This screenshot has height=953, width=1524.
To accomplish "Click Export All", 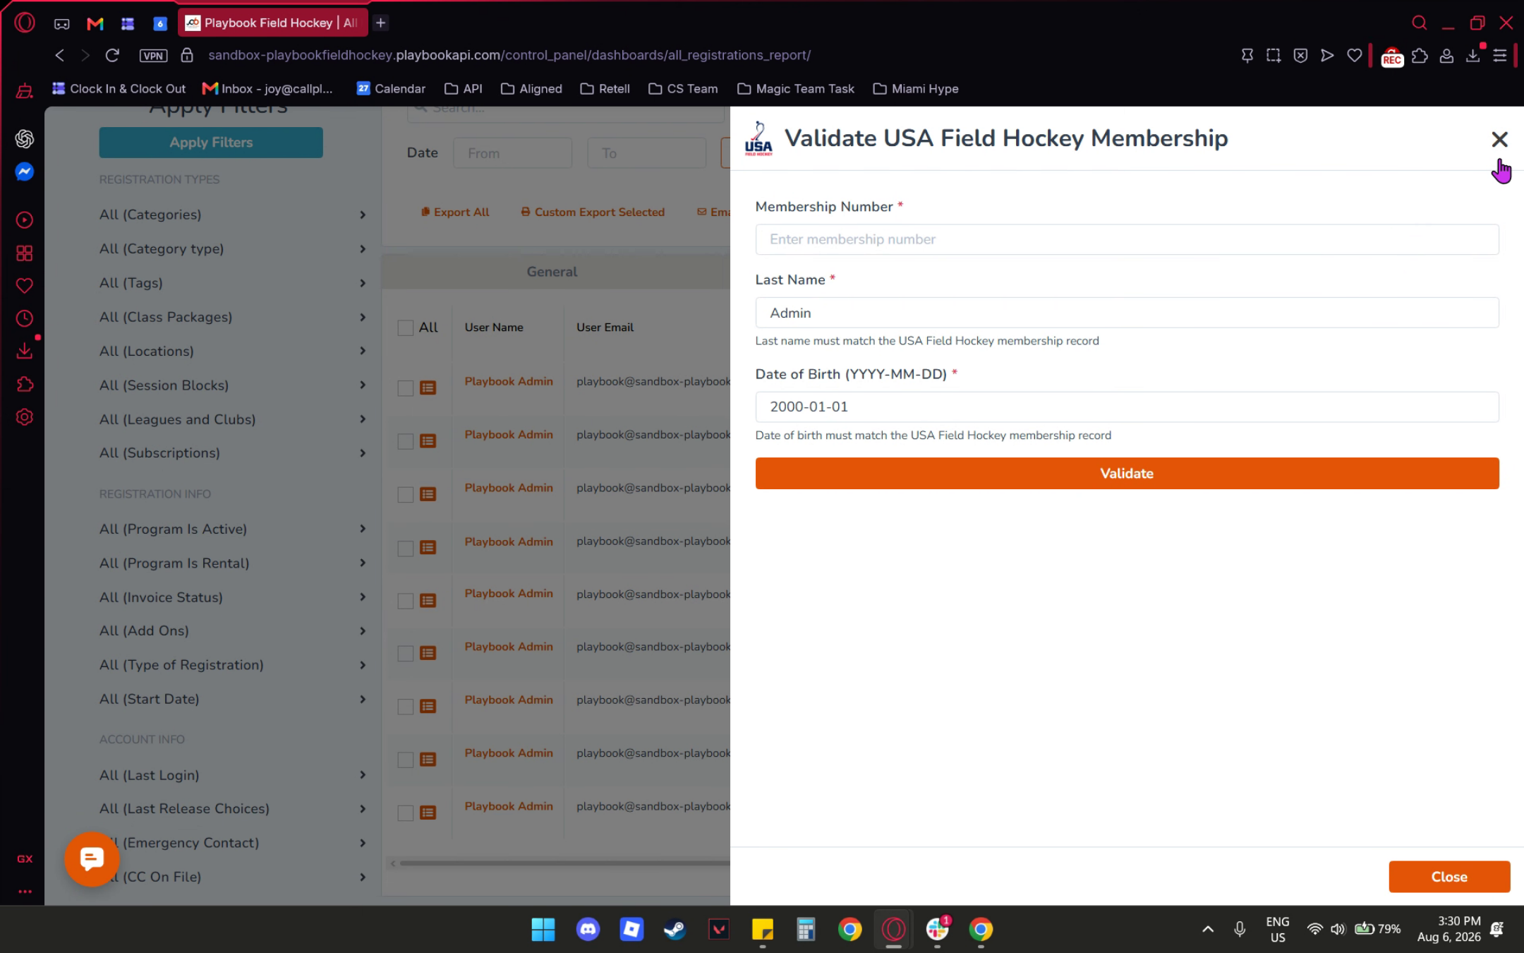I will [455, 212].
